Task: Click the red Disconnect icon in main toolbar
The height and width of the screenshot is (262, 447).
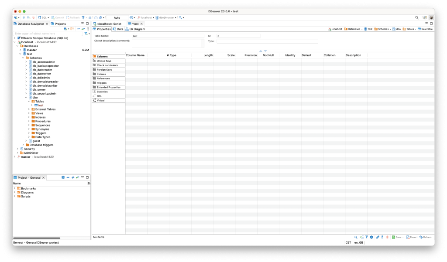Action: (33, 18)
